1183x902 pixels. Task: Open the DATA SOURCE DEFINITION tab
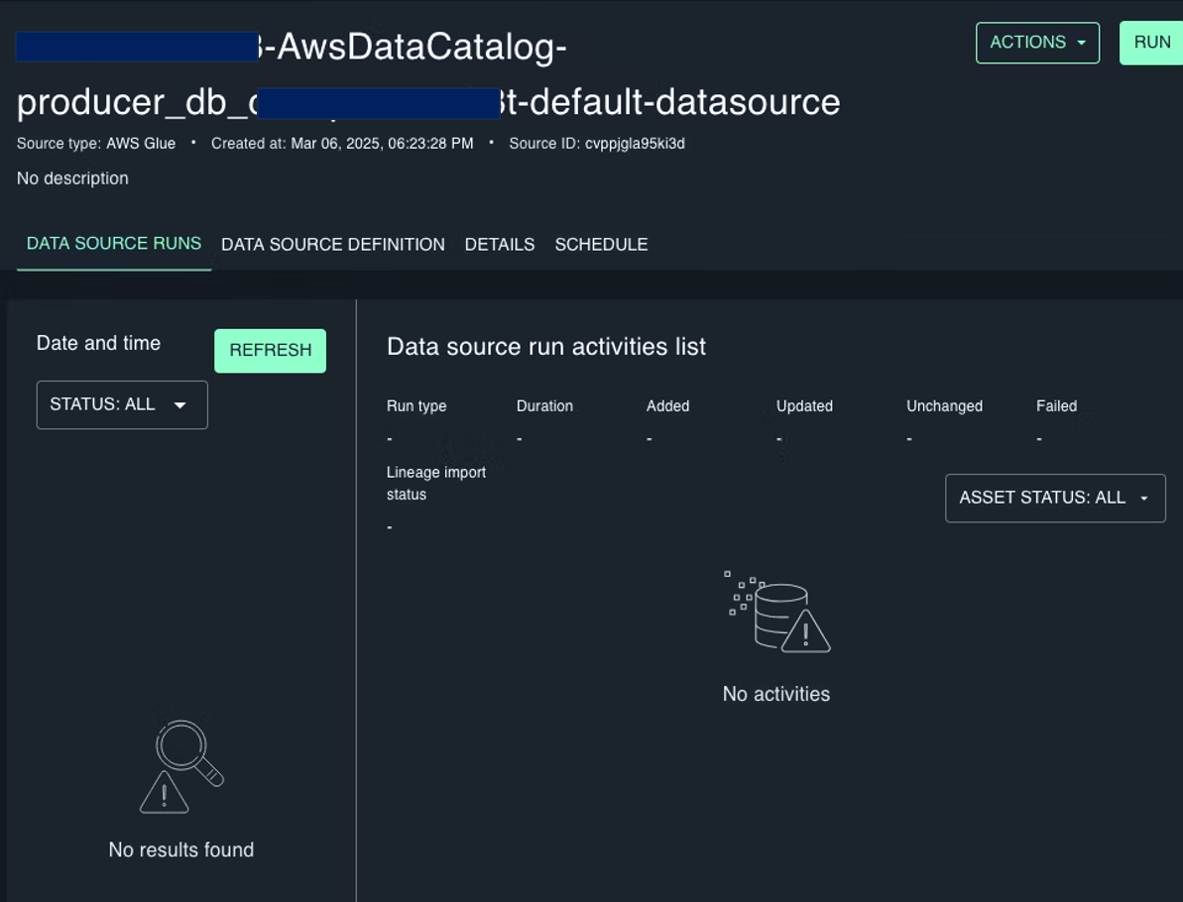(333, 245)
